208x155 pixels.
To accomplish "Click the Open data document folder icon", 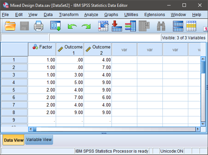I will coord(10,26).
